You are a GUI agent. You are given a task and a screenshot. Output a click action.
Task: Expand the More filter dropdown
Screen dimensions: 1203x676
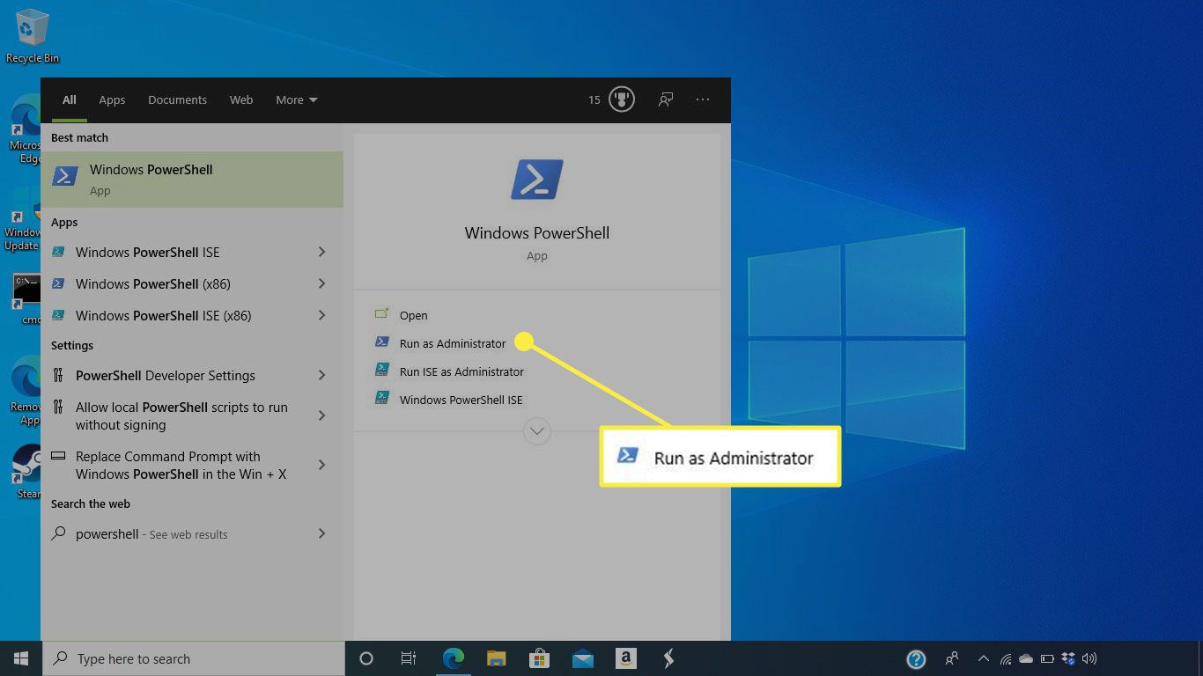coord(297,99)
